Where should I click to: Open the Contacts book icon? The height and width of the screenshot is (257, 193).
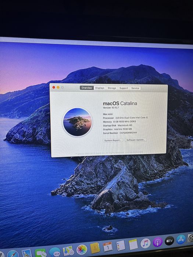pos(95,248)
